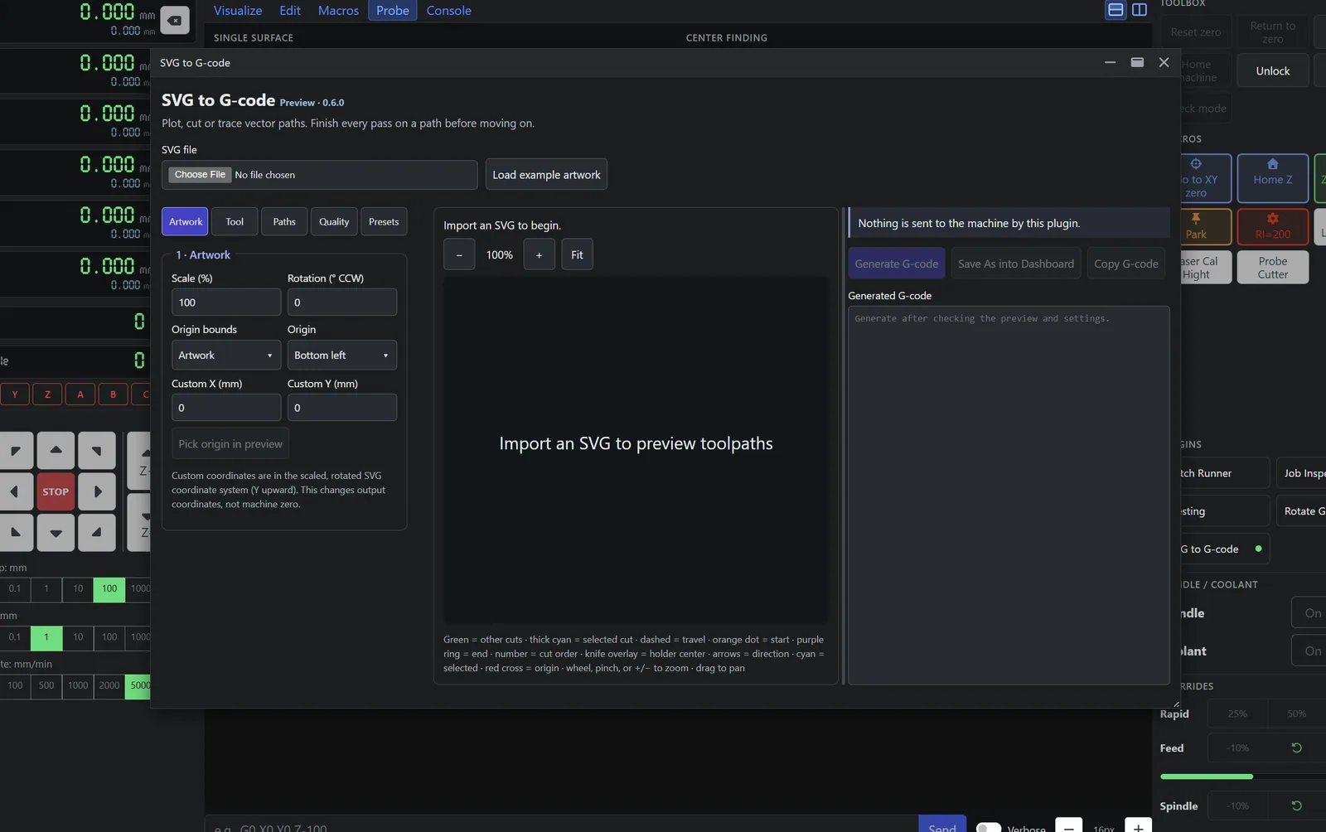Select the 10 mm jog step
The width and height of the screenshot is (1326, 832).
78,589
